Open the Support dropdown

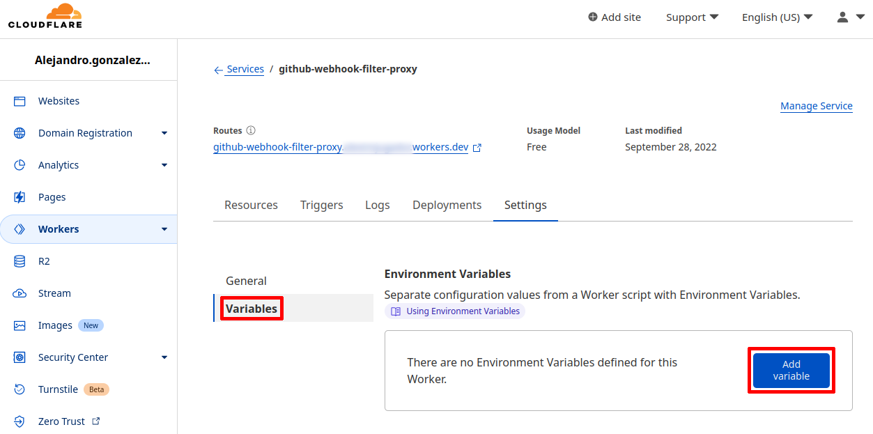point(692,17)
